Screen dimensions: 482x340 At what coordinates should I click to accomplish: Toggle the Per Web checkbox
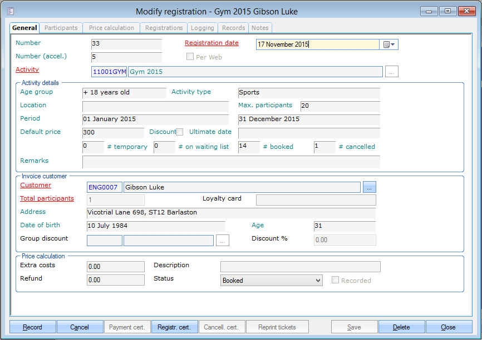click(190, 57)
